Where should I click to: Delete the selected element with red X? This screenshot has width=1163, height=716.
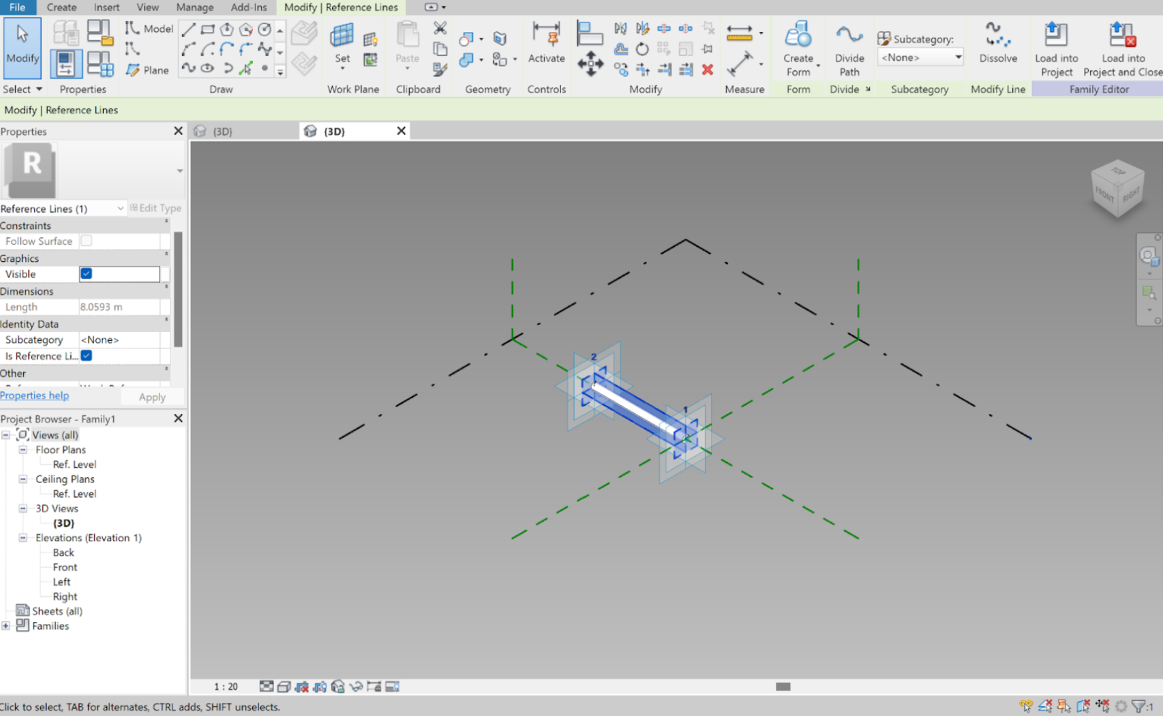708,69
